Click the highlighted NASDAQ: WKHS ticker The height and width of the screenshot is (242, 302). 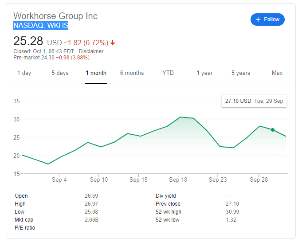[41, 26]
